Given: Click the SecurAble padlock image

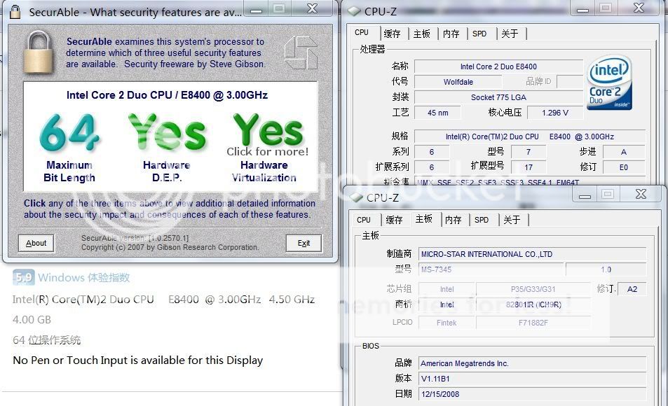Looking at the screenshot, I should point(39,52).
